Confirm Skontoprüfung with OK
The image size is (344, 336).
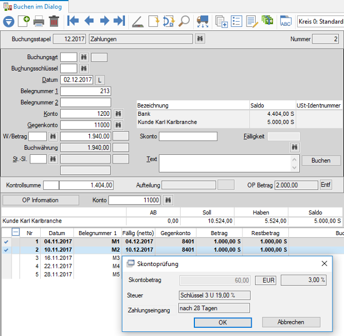(222, 322)
